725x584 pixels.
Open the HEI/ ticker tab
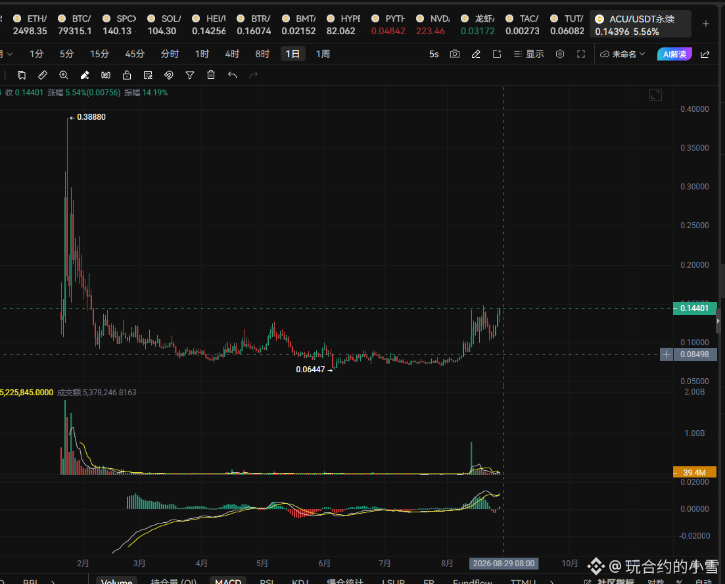point(208,24)
